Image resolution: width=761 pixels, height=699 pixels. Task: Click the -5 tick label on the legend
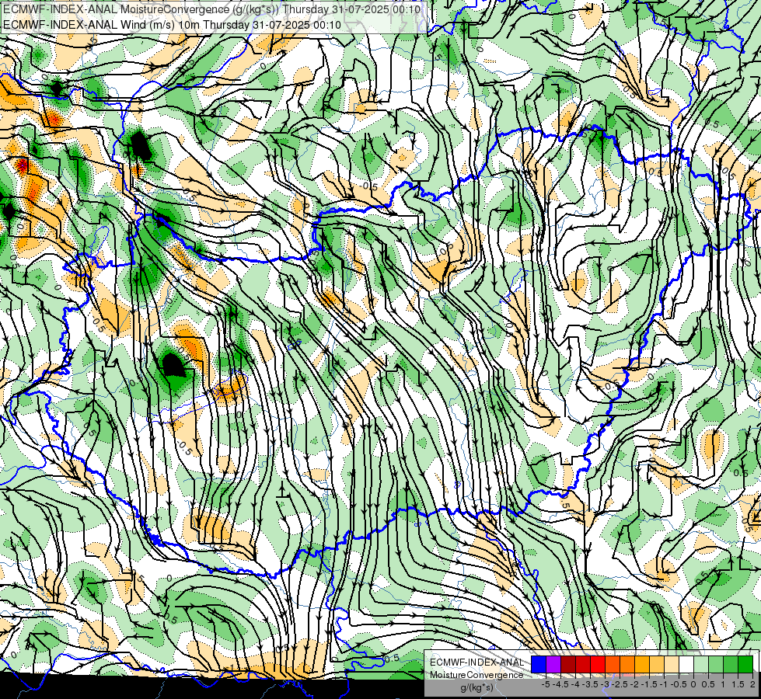(x=545, y=684)
